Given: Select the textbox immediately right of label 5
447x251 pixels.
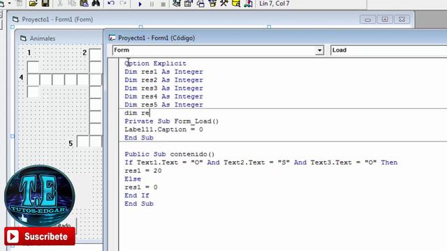Looking at the screenshot, I should pyautogui.click(x=83, y=142).
